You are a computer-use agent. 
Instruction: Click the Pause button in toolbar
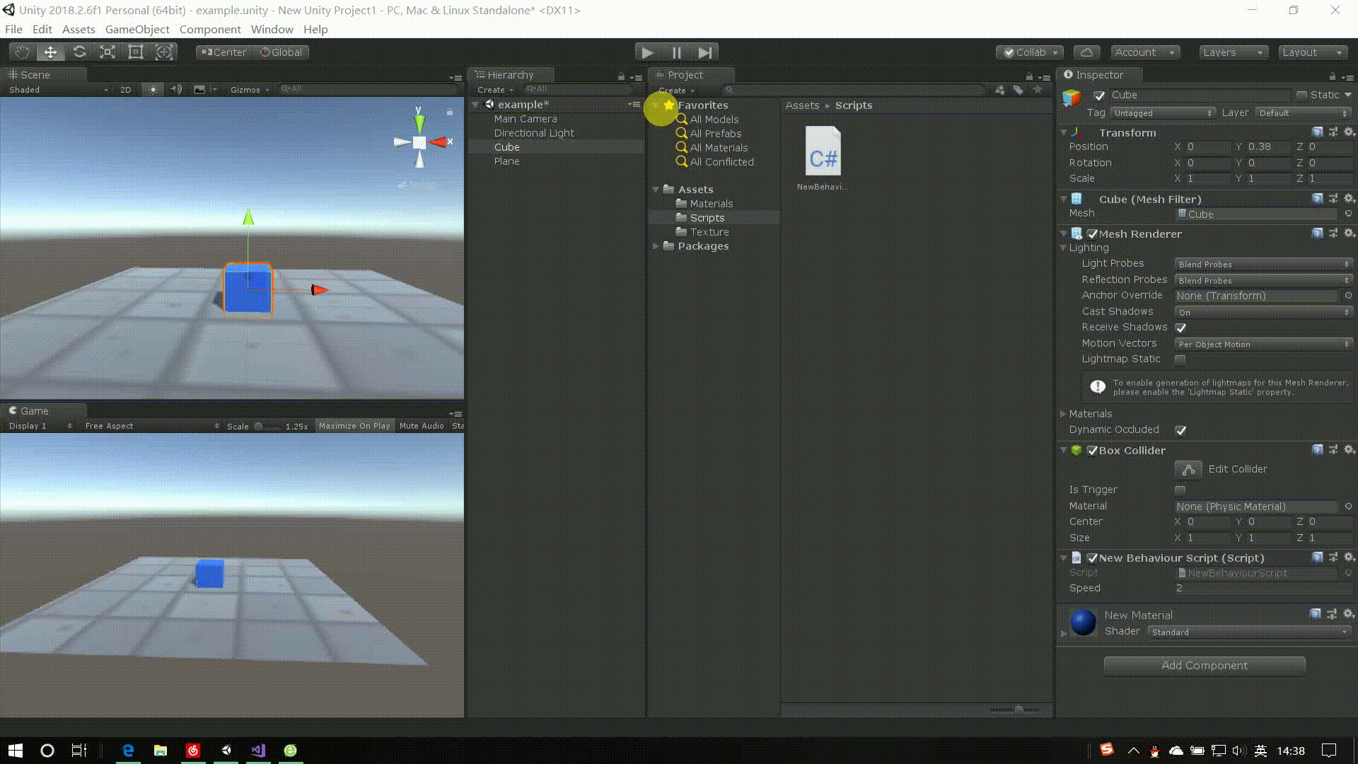click(x=676, y=52)
